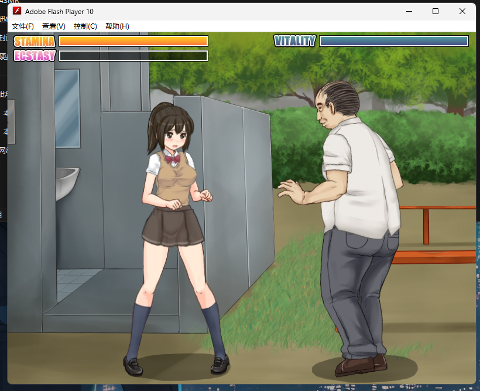Close the Adobe Flash Player window
Image resolution: width=480 pixels, height=391 pixels.
(x=462, y=11)
